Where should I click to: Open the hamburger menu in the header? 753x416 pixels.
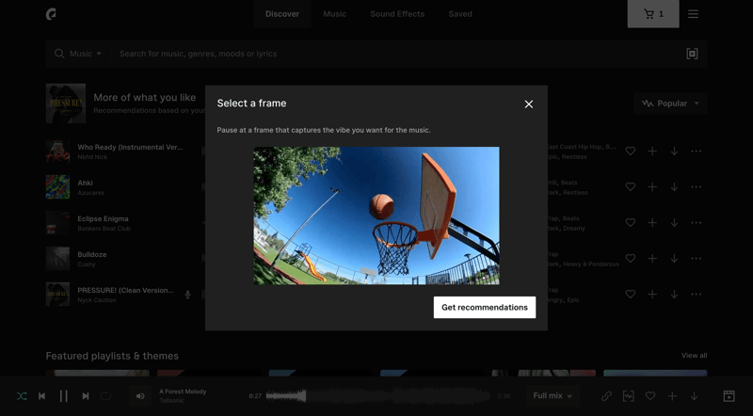point(693,14)
